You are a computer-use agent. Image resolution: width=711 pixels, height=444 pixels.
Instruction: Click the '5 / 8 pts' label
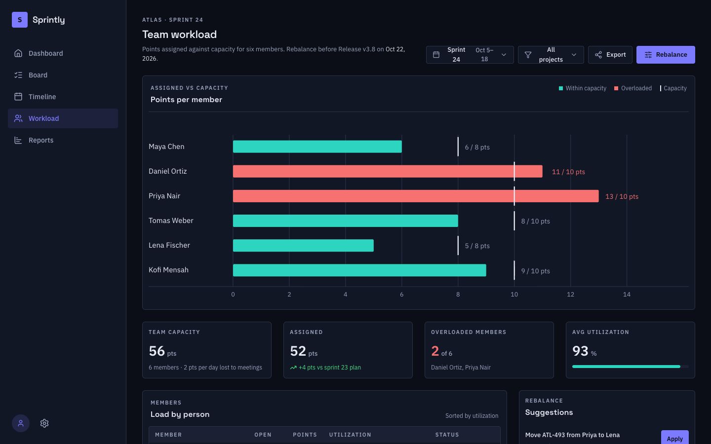coord(477,246)
